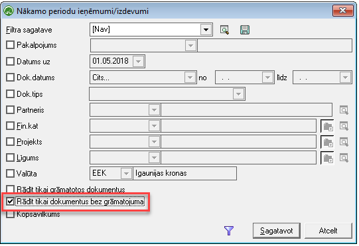Expand the Dok.datums period dropdown showing Cits...

pos(190,78)
